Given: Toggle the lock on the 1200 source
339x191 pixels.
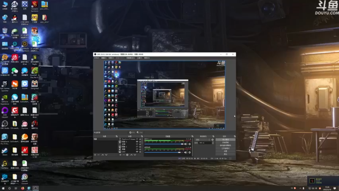Looking at the screenshot, I should tap(140, 152).
